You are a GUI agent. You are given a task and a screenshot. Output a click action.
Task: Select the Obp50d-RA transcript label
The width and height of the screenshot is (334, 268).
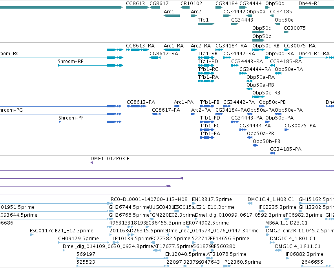(280, 54)
